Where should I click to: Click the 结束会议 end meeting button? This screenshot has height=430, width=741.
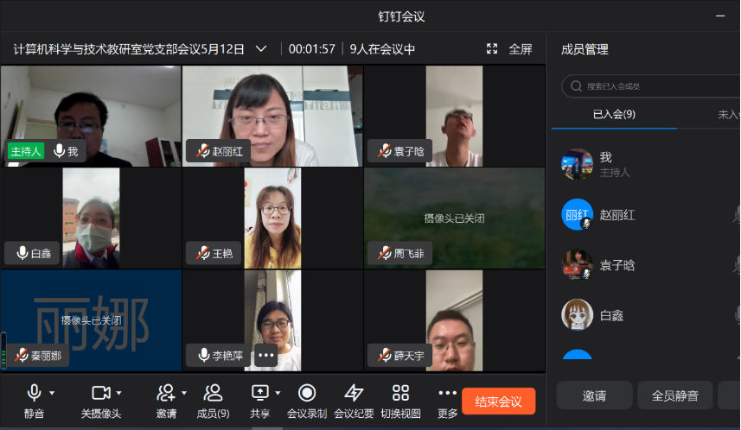[x=498, y=402]
